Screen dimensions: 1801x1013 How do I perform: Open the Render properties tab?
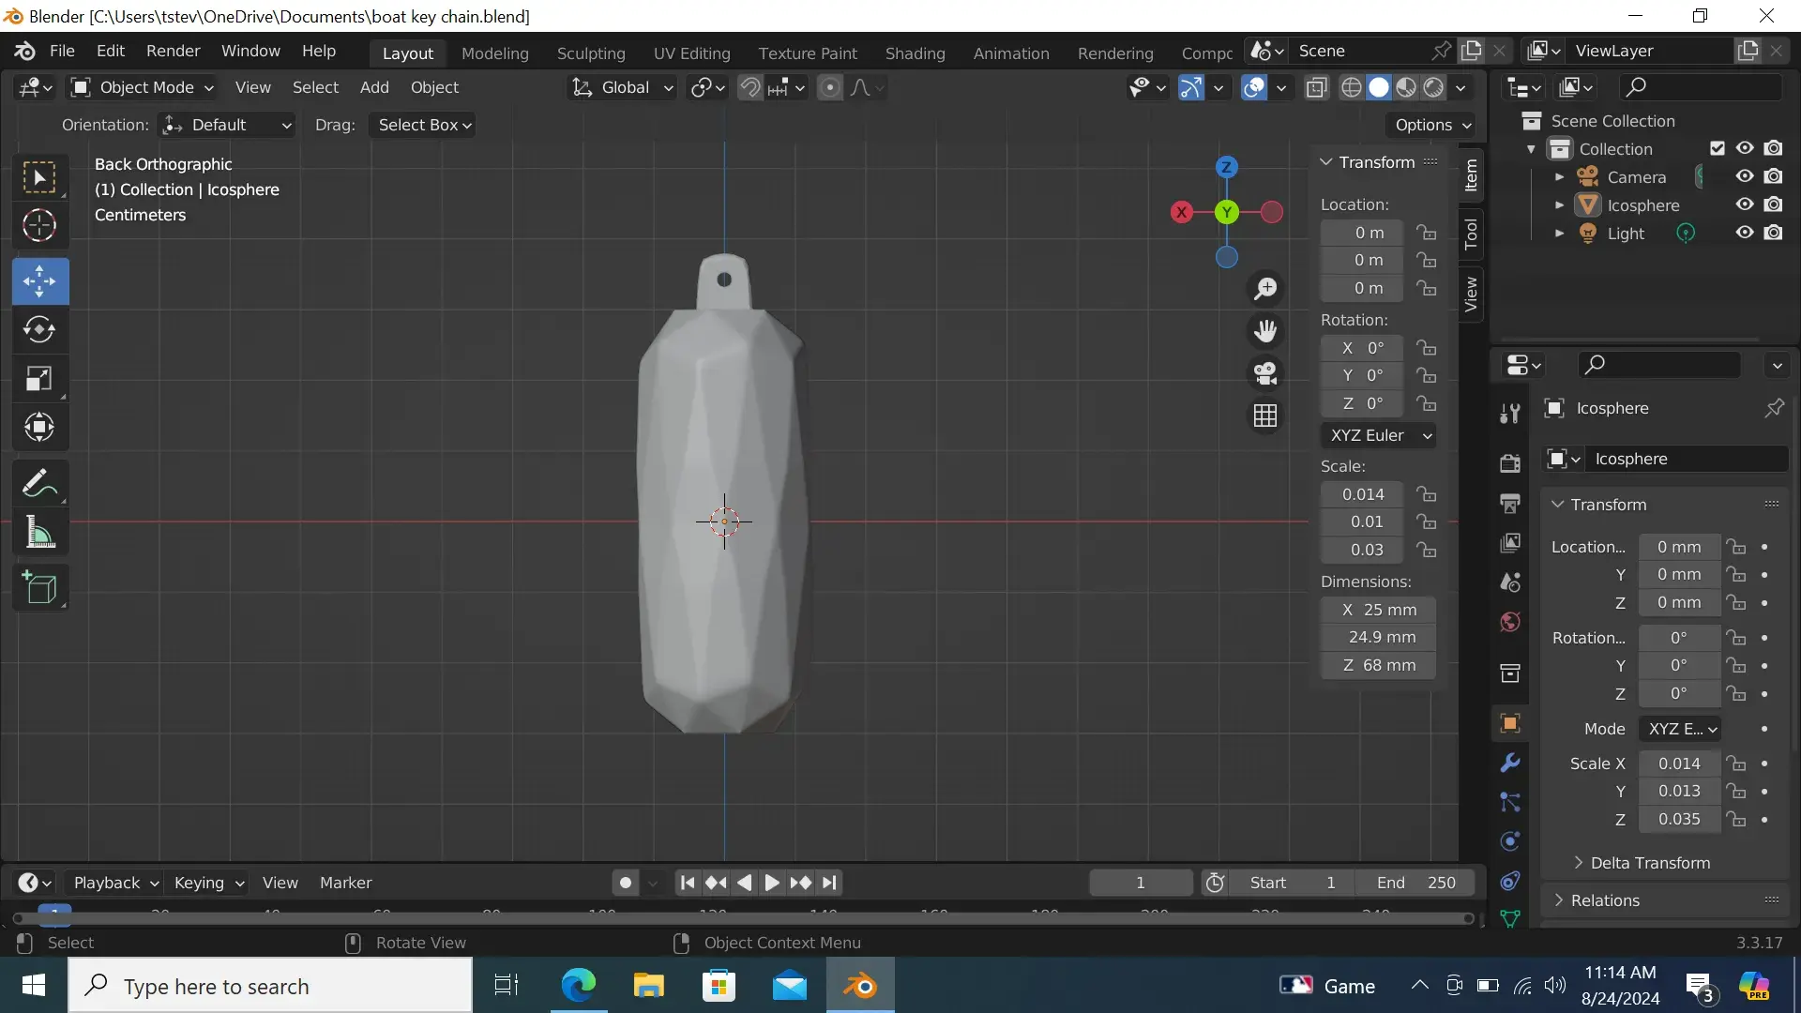(x=1509, y=463)
